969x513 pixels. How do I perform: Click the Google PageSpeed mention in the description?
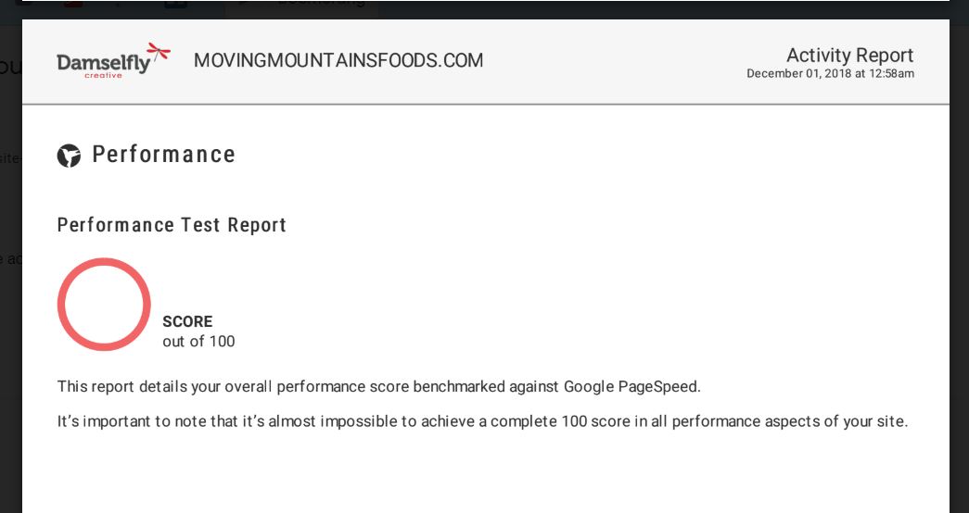[x=631, y=387]
